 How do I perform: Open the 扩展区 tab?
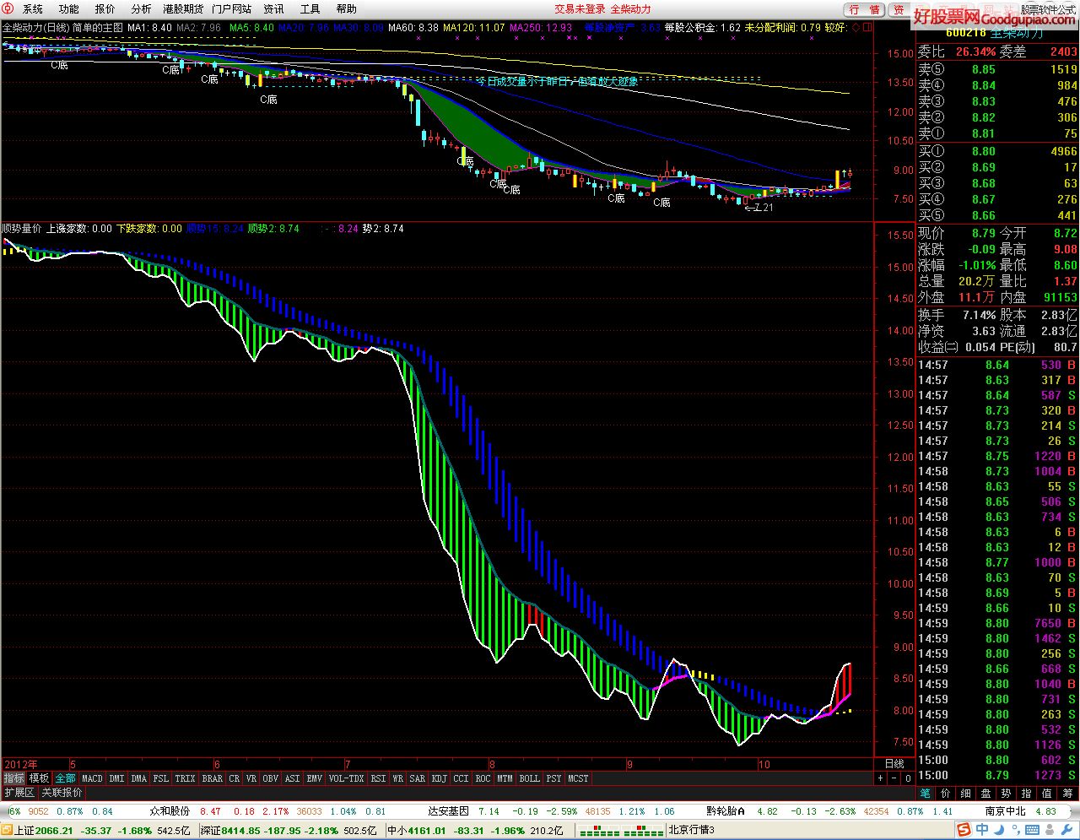19,793
